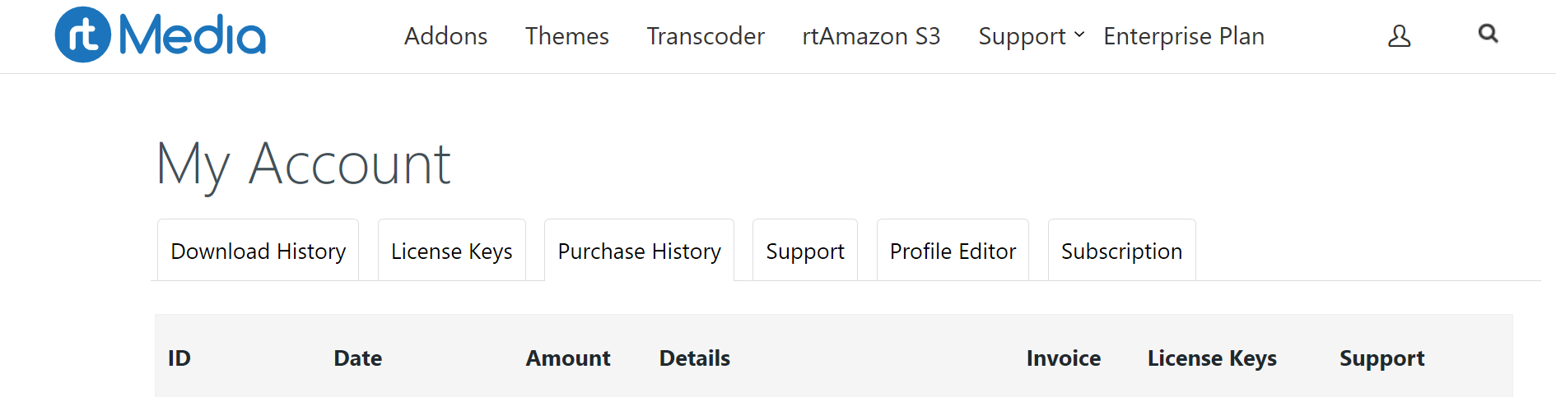Image resolution: width=1556 pixels, height=397 pixels.
Task: Open the Addons menu item
Action: [445, 36]
